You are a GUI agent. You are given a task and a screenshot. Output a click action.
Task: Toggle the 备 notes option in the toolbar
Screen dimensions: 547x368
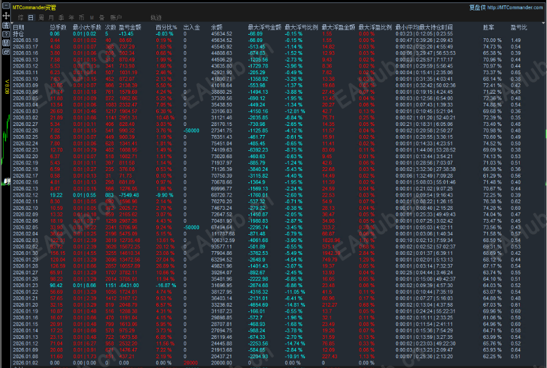100,17
